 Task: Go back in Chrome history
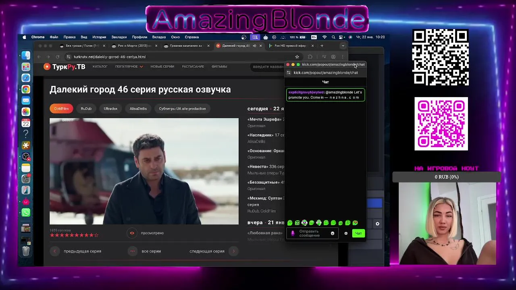[x=39, y=57]
